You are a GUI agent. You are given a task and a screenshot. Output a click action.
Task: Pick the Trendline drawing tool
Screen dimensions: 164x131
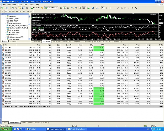click(x=118, y=8)
